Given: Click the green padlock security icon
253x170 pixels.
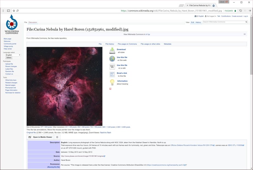Looking at the screenshot, I should (235, 11).
